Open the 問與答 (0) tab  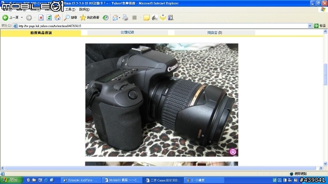[x=215, y=33]
